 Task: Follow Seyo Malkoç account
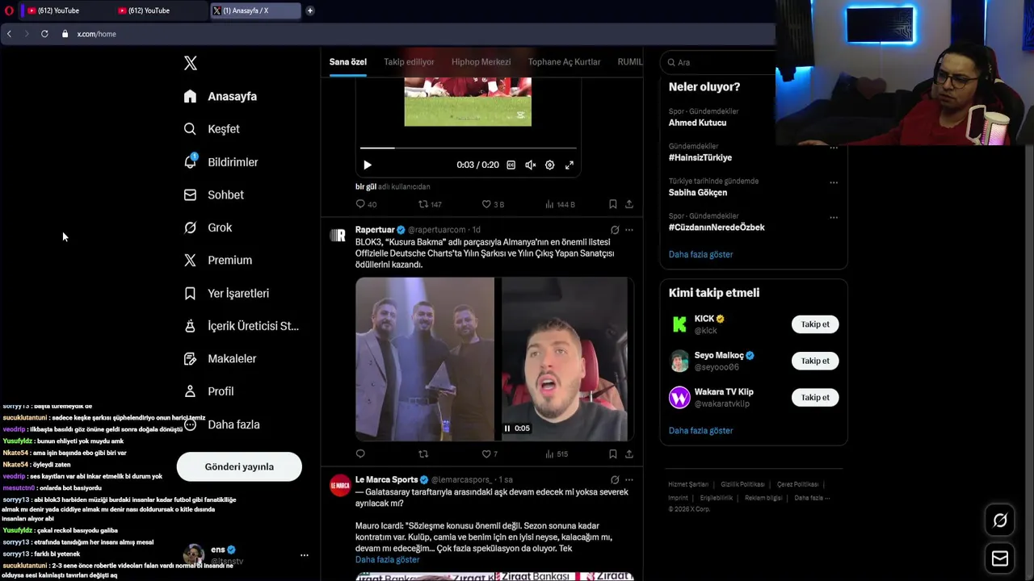click(x=815, y=361)
